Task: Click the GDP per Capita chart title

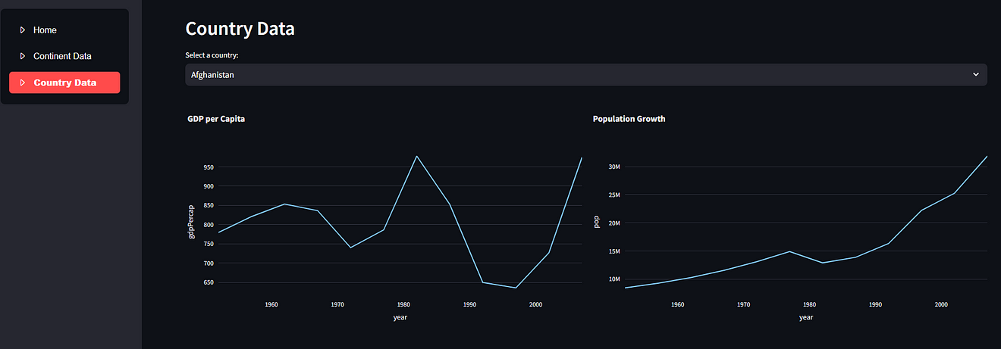Action: pos(216,119)
